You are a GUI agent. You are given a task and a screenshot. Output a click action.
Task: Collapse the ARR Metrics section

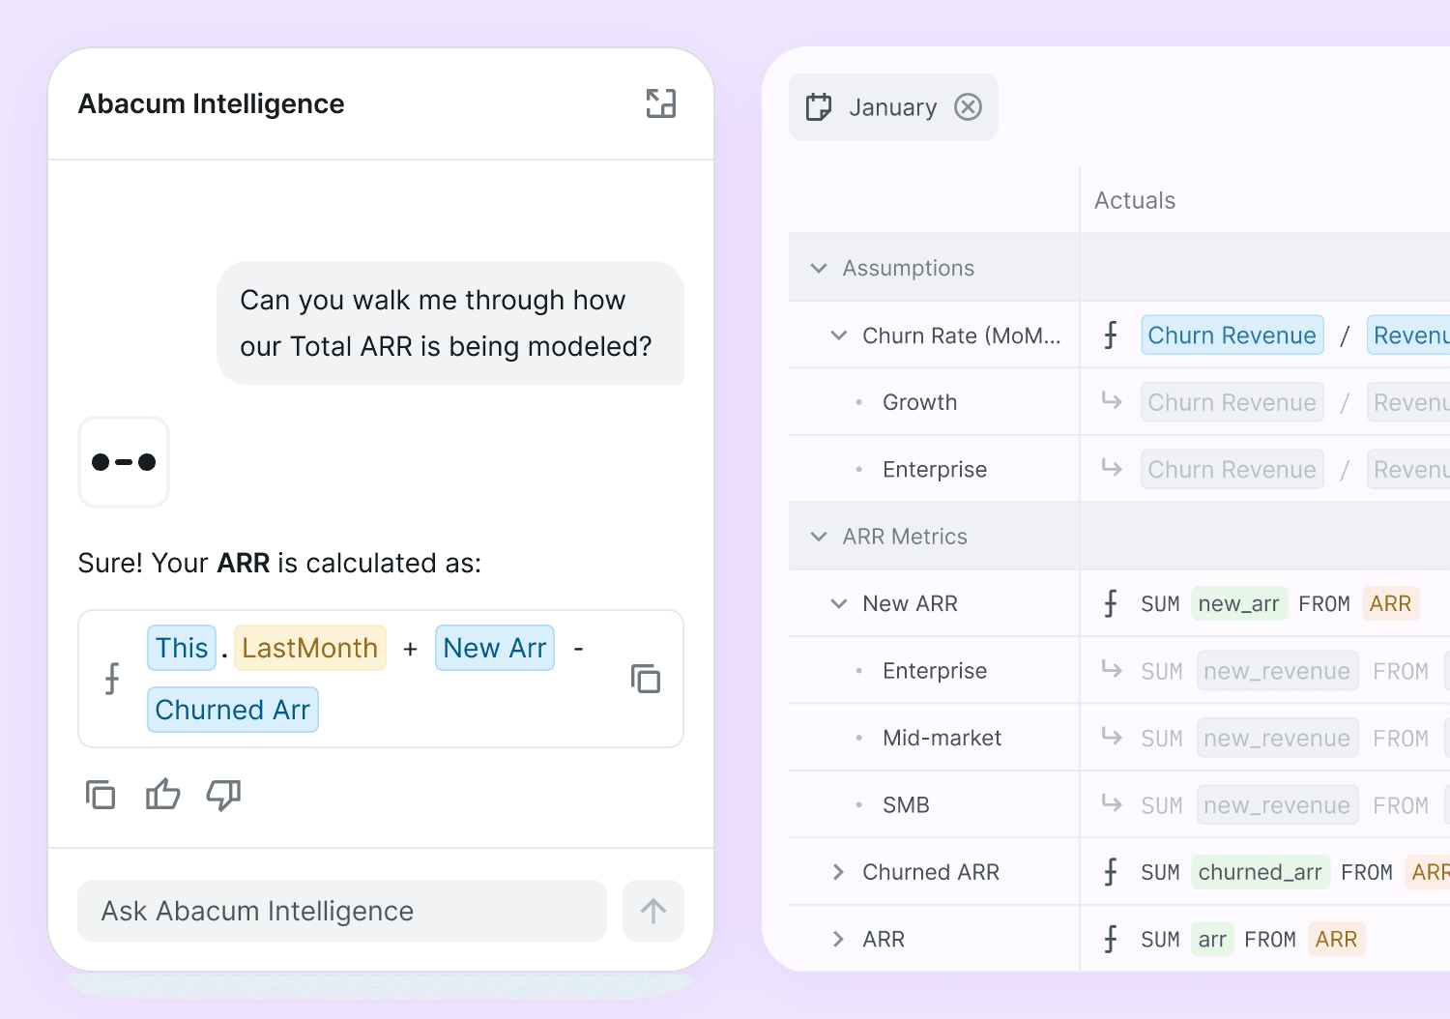[819, 537]
